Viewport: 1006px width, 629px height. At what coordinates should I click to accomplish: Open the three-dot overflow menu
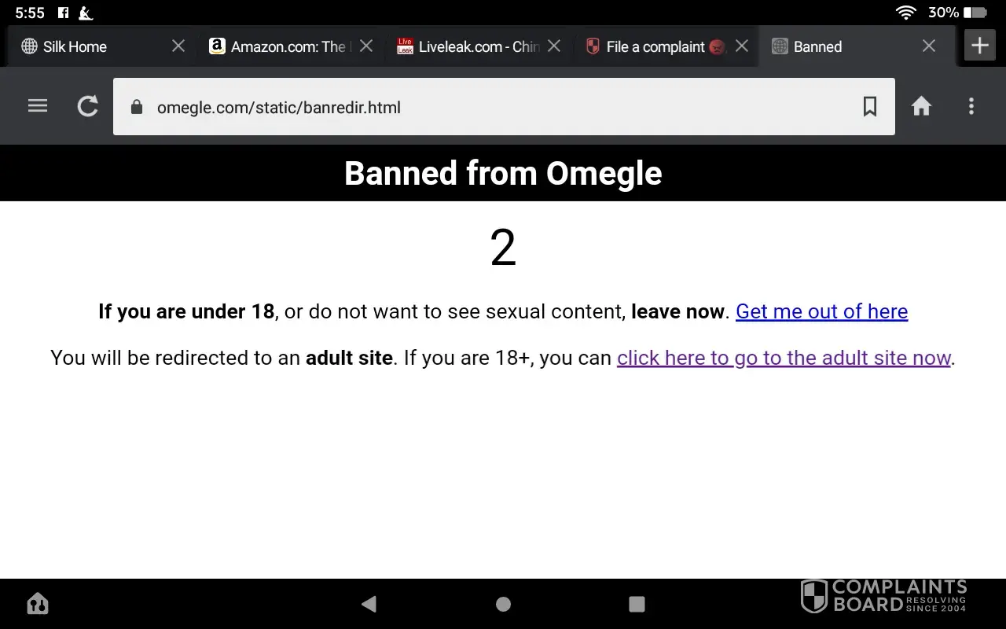(971, 106)
